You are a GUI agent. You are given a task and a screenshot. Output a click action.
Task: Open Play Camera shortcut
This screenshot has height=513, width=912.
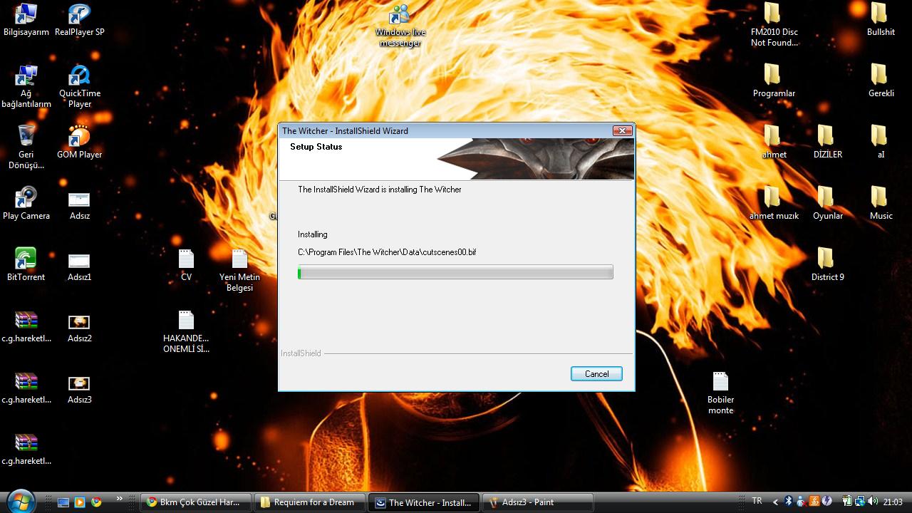26,204
